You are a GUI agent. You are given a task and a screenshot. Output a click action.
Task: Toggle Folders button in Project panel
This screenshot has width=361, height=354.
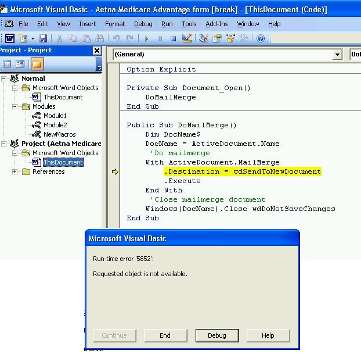(x=37, y=64)
